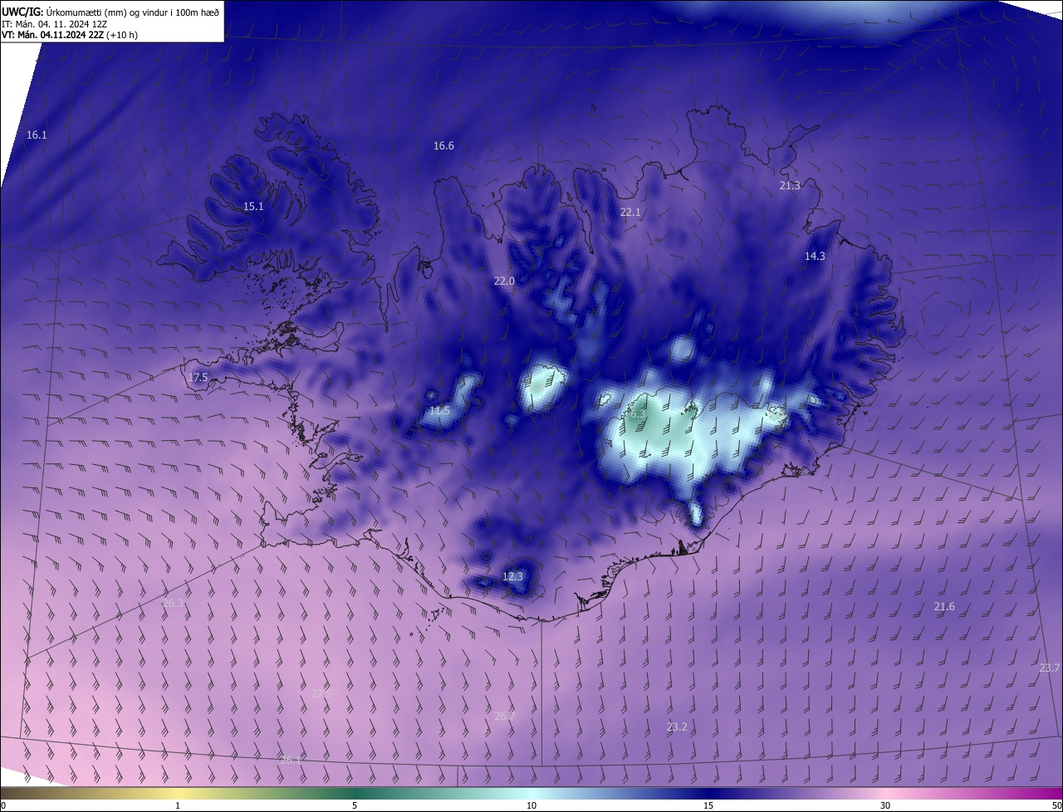Image resolution: width=1063 pixels, height=812 pixels.
Task: Click the 22.0 value on the map
Action: tap(504, 281)
